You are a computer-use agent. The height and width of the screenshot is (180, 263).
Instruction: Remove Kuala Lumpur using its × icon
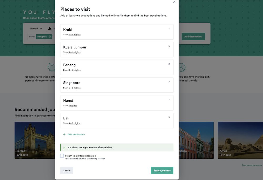[x=169, y=46]
